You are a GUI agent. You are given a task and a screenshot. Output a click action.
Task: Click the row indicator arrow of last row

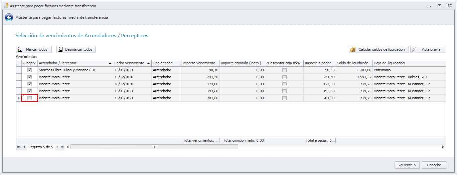[19, 98]
